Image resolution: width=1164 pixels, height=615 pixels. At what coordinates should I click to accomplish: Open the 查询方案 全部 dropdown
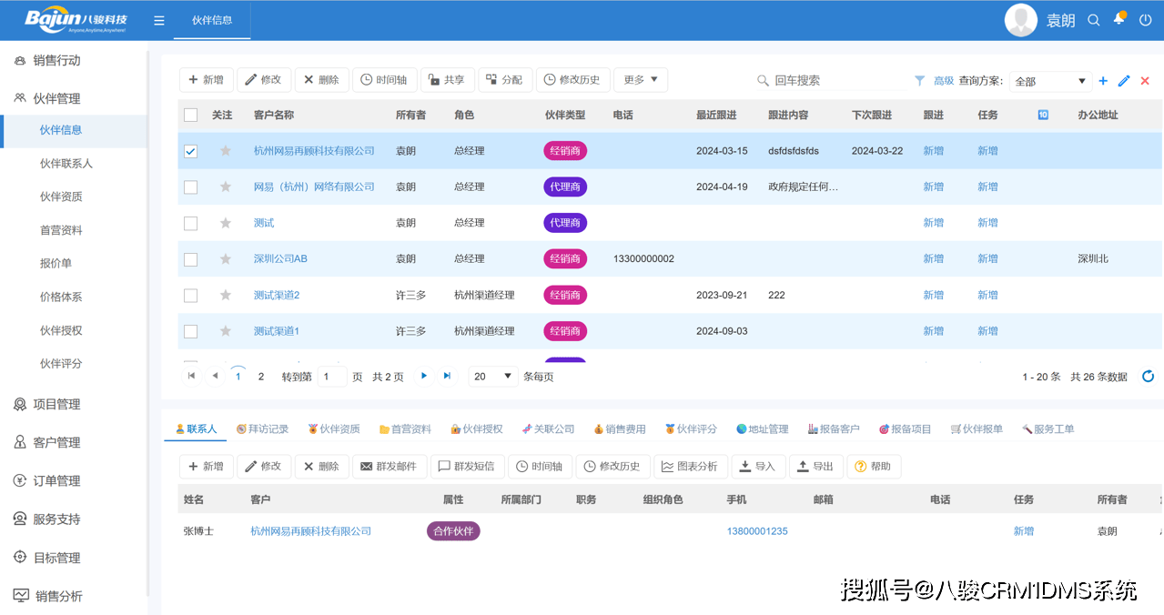[x=1051, y=81]
